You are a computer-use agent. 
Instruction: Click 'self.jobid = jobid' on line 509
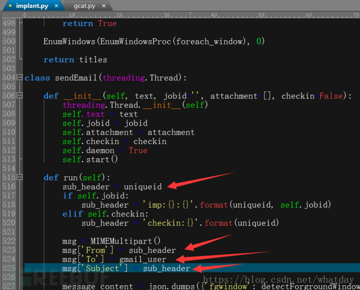[105, 123]
